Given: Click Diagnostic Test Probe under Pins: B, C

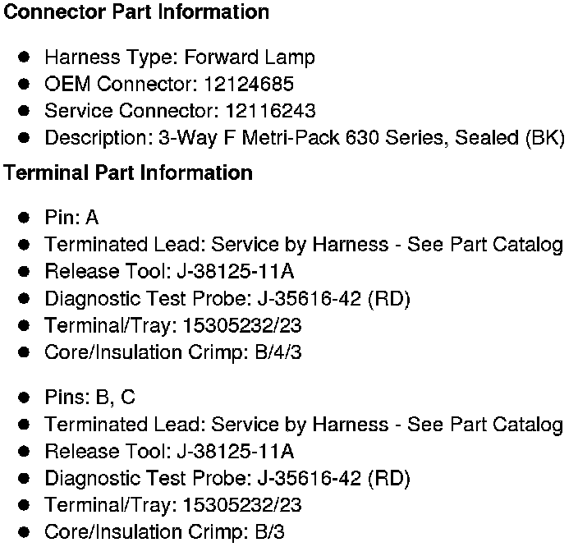Looking at the screenshot, I should pyautogui.click(x=227, y=478).
